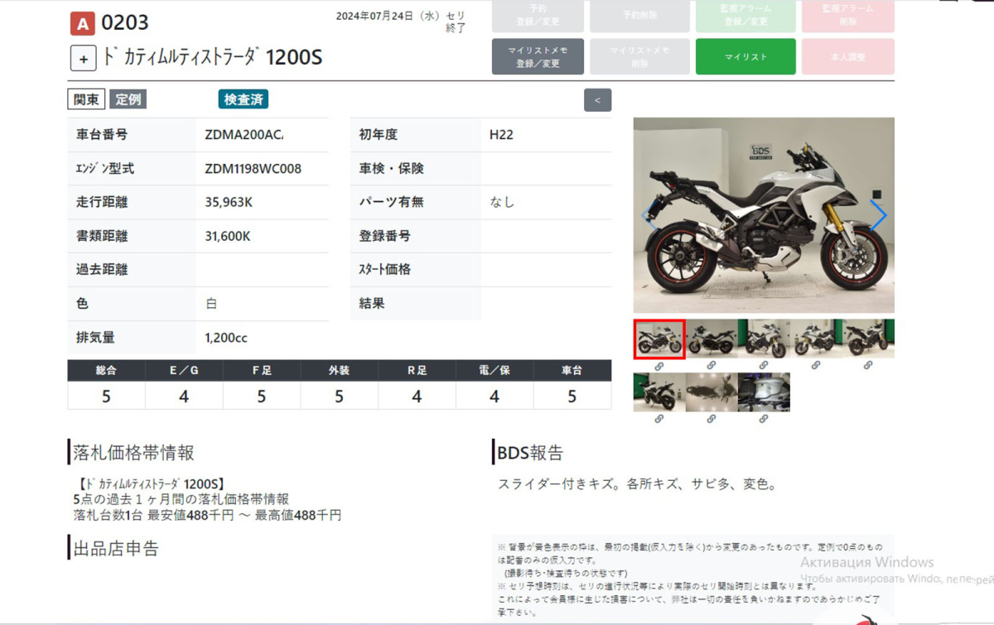
Task: Click the 総合 grade column header
Action: (106, 371)
